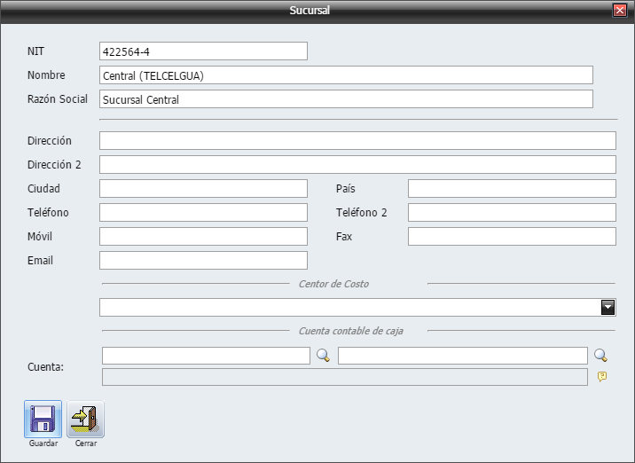This screenshot has height=463, width=635.
Task: Click into the Dirección field
Action: (x=357, y=141)
